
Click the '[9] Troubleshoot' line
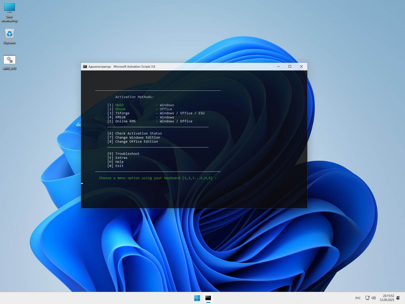(124, 154)
